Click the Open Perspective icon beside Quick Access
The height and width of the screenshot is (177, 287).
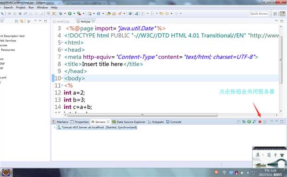[275, 14]
